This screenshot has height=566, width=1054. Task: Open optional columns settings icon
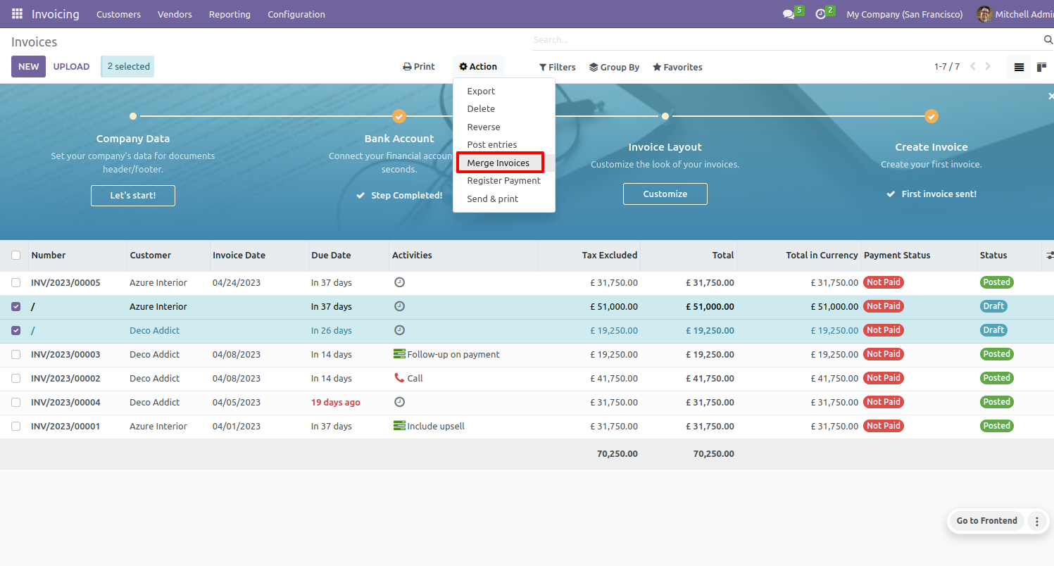(x=1049, y=256)
